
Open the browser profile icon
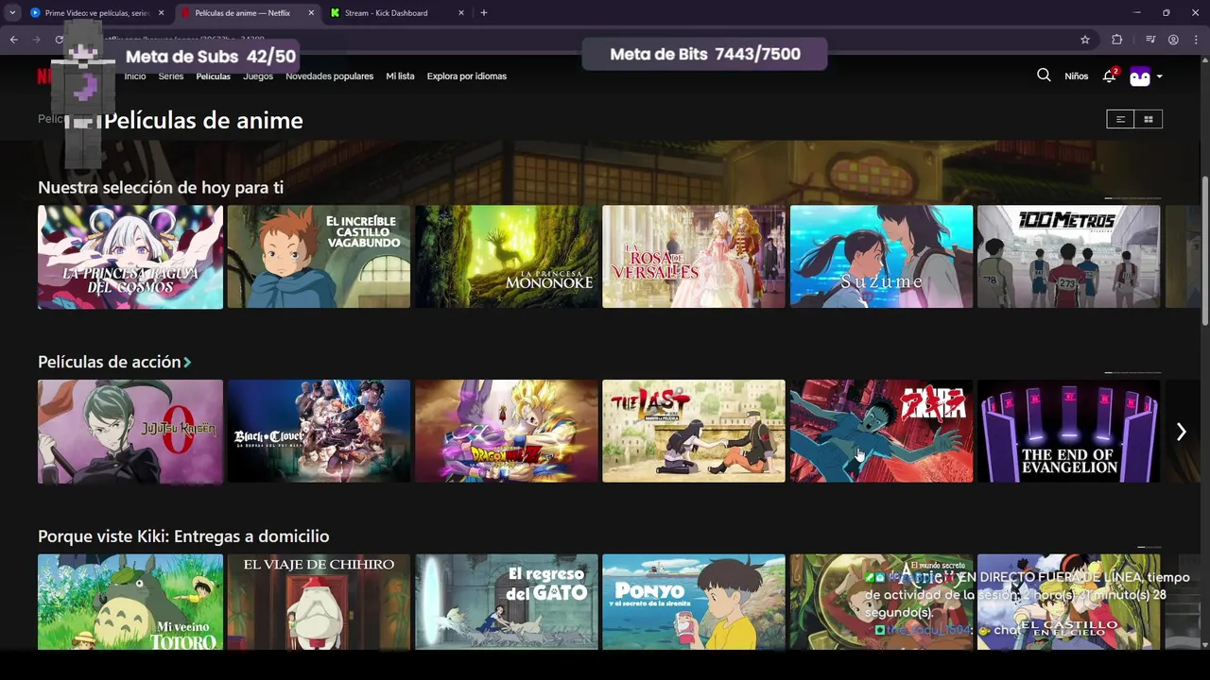click(x=1173, y=40)
